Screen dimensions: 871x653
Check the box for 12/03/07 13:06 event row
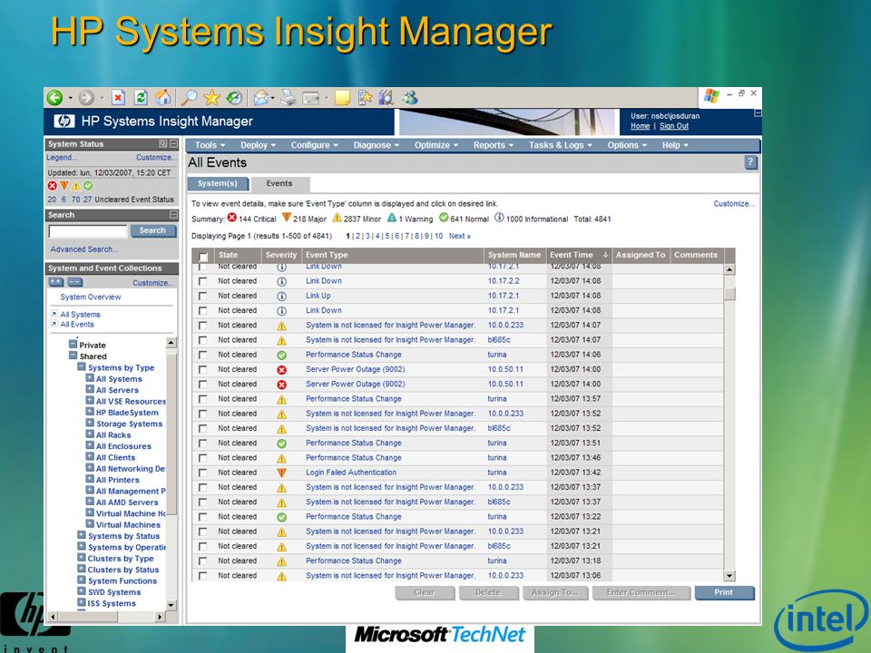(202, 576)
